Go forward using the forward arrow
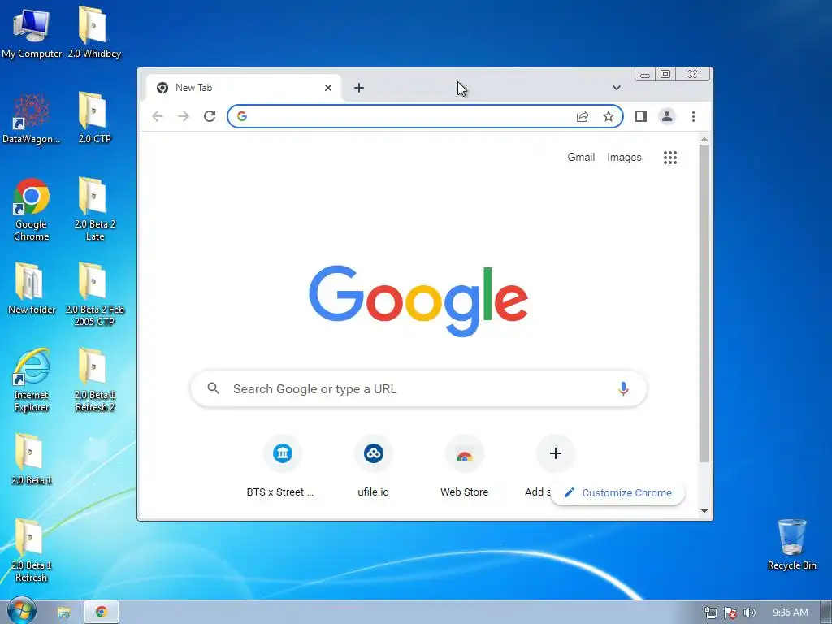Viewport: 832px width, 624px height. click(184, 116)
